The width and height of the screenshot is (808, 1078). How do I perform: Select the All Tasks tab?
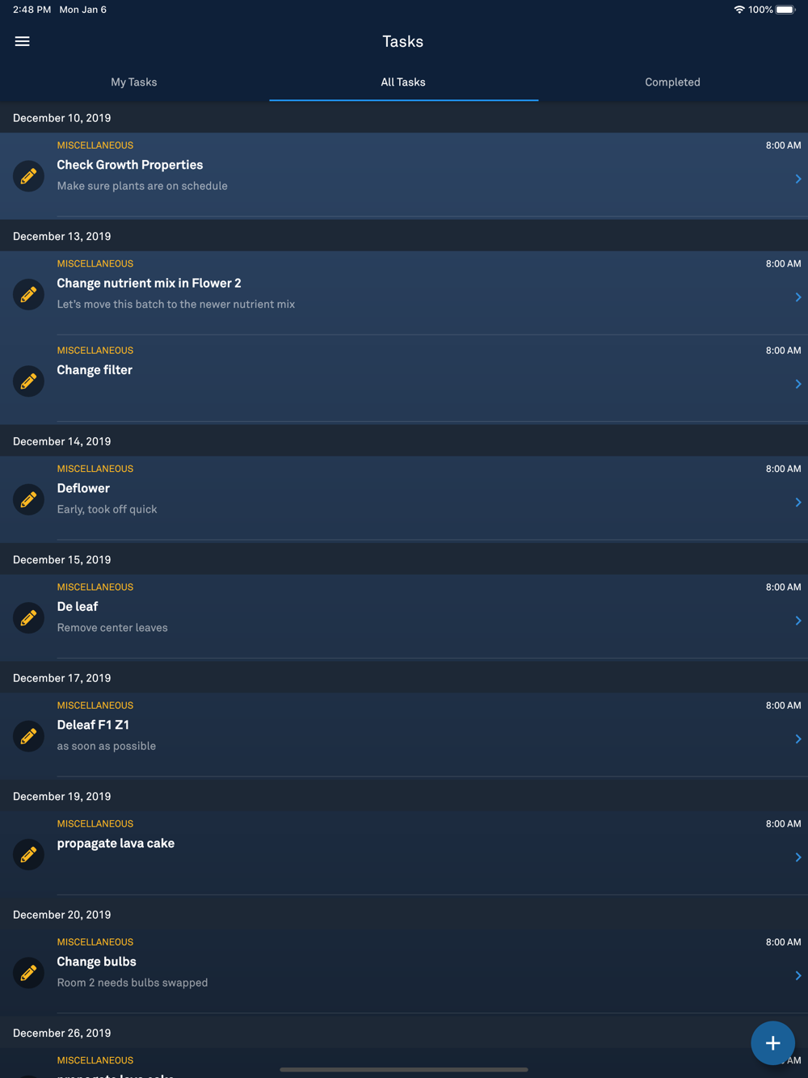[x=403, y=82]
